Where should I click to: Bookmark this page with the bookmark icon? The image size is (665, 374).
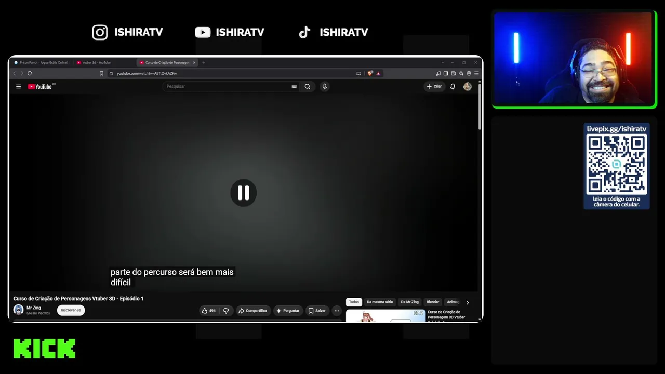pos(101,73)
